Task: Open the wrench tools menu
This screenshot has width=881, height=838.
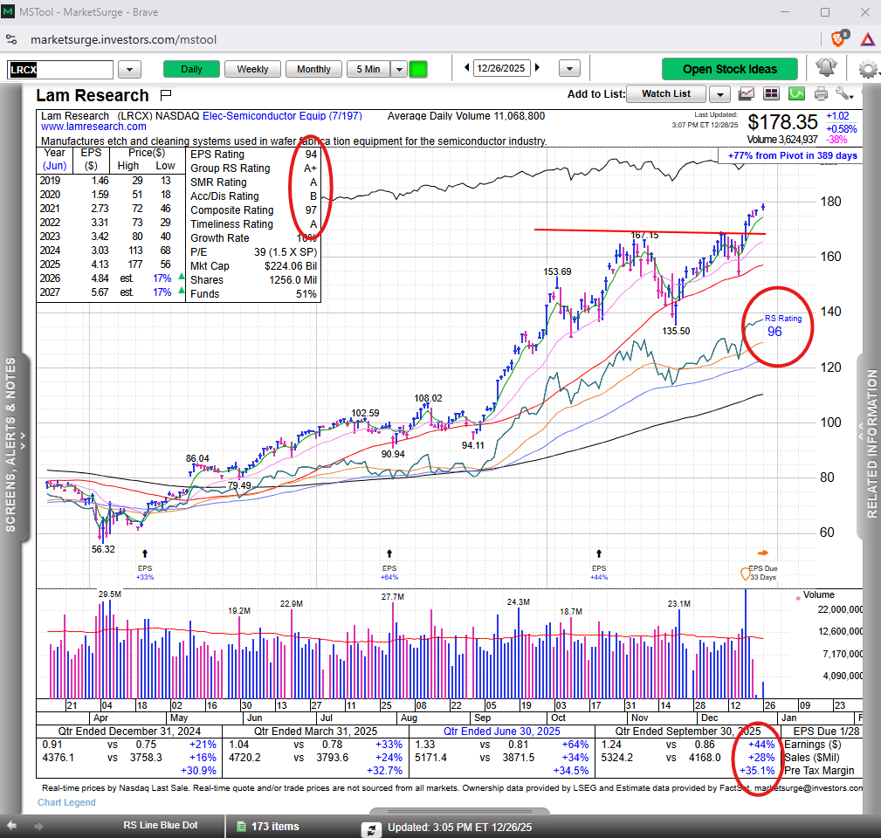Action: point(844,93)
